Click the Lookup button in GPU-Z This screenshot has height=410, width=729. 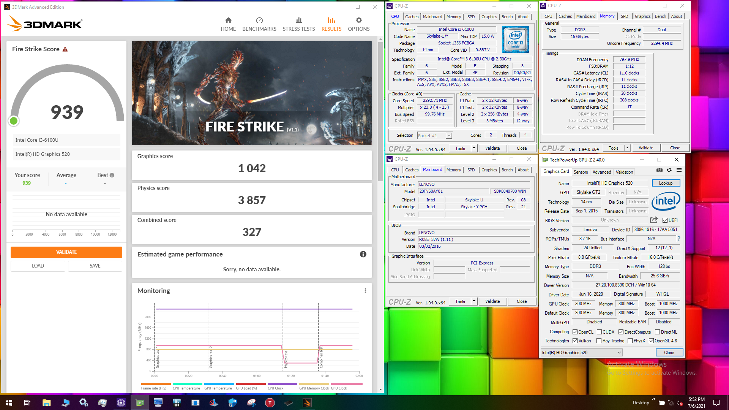[666, 183]
